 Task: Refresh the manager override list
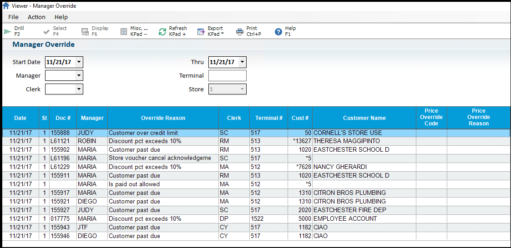click(x=162, y=31)
